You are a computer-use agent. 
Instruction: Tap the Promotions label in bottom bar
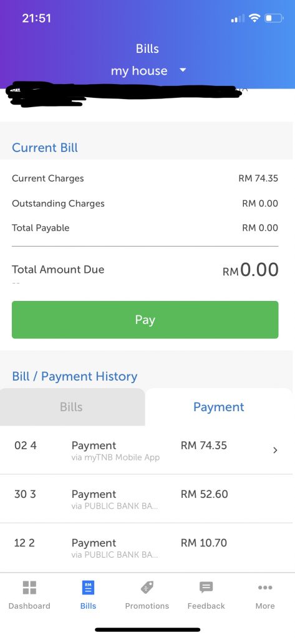[x=147, y=606]
